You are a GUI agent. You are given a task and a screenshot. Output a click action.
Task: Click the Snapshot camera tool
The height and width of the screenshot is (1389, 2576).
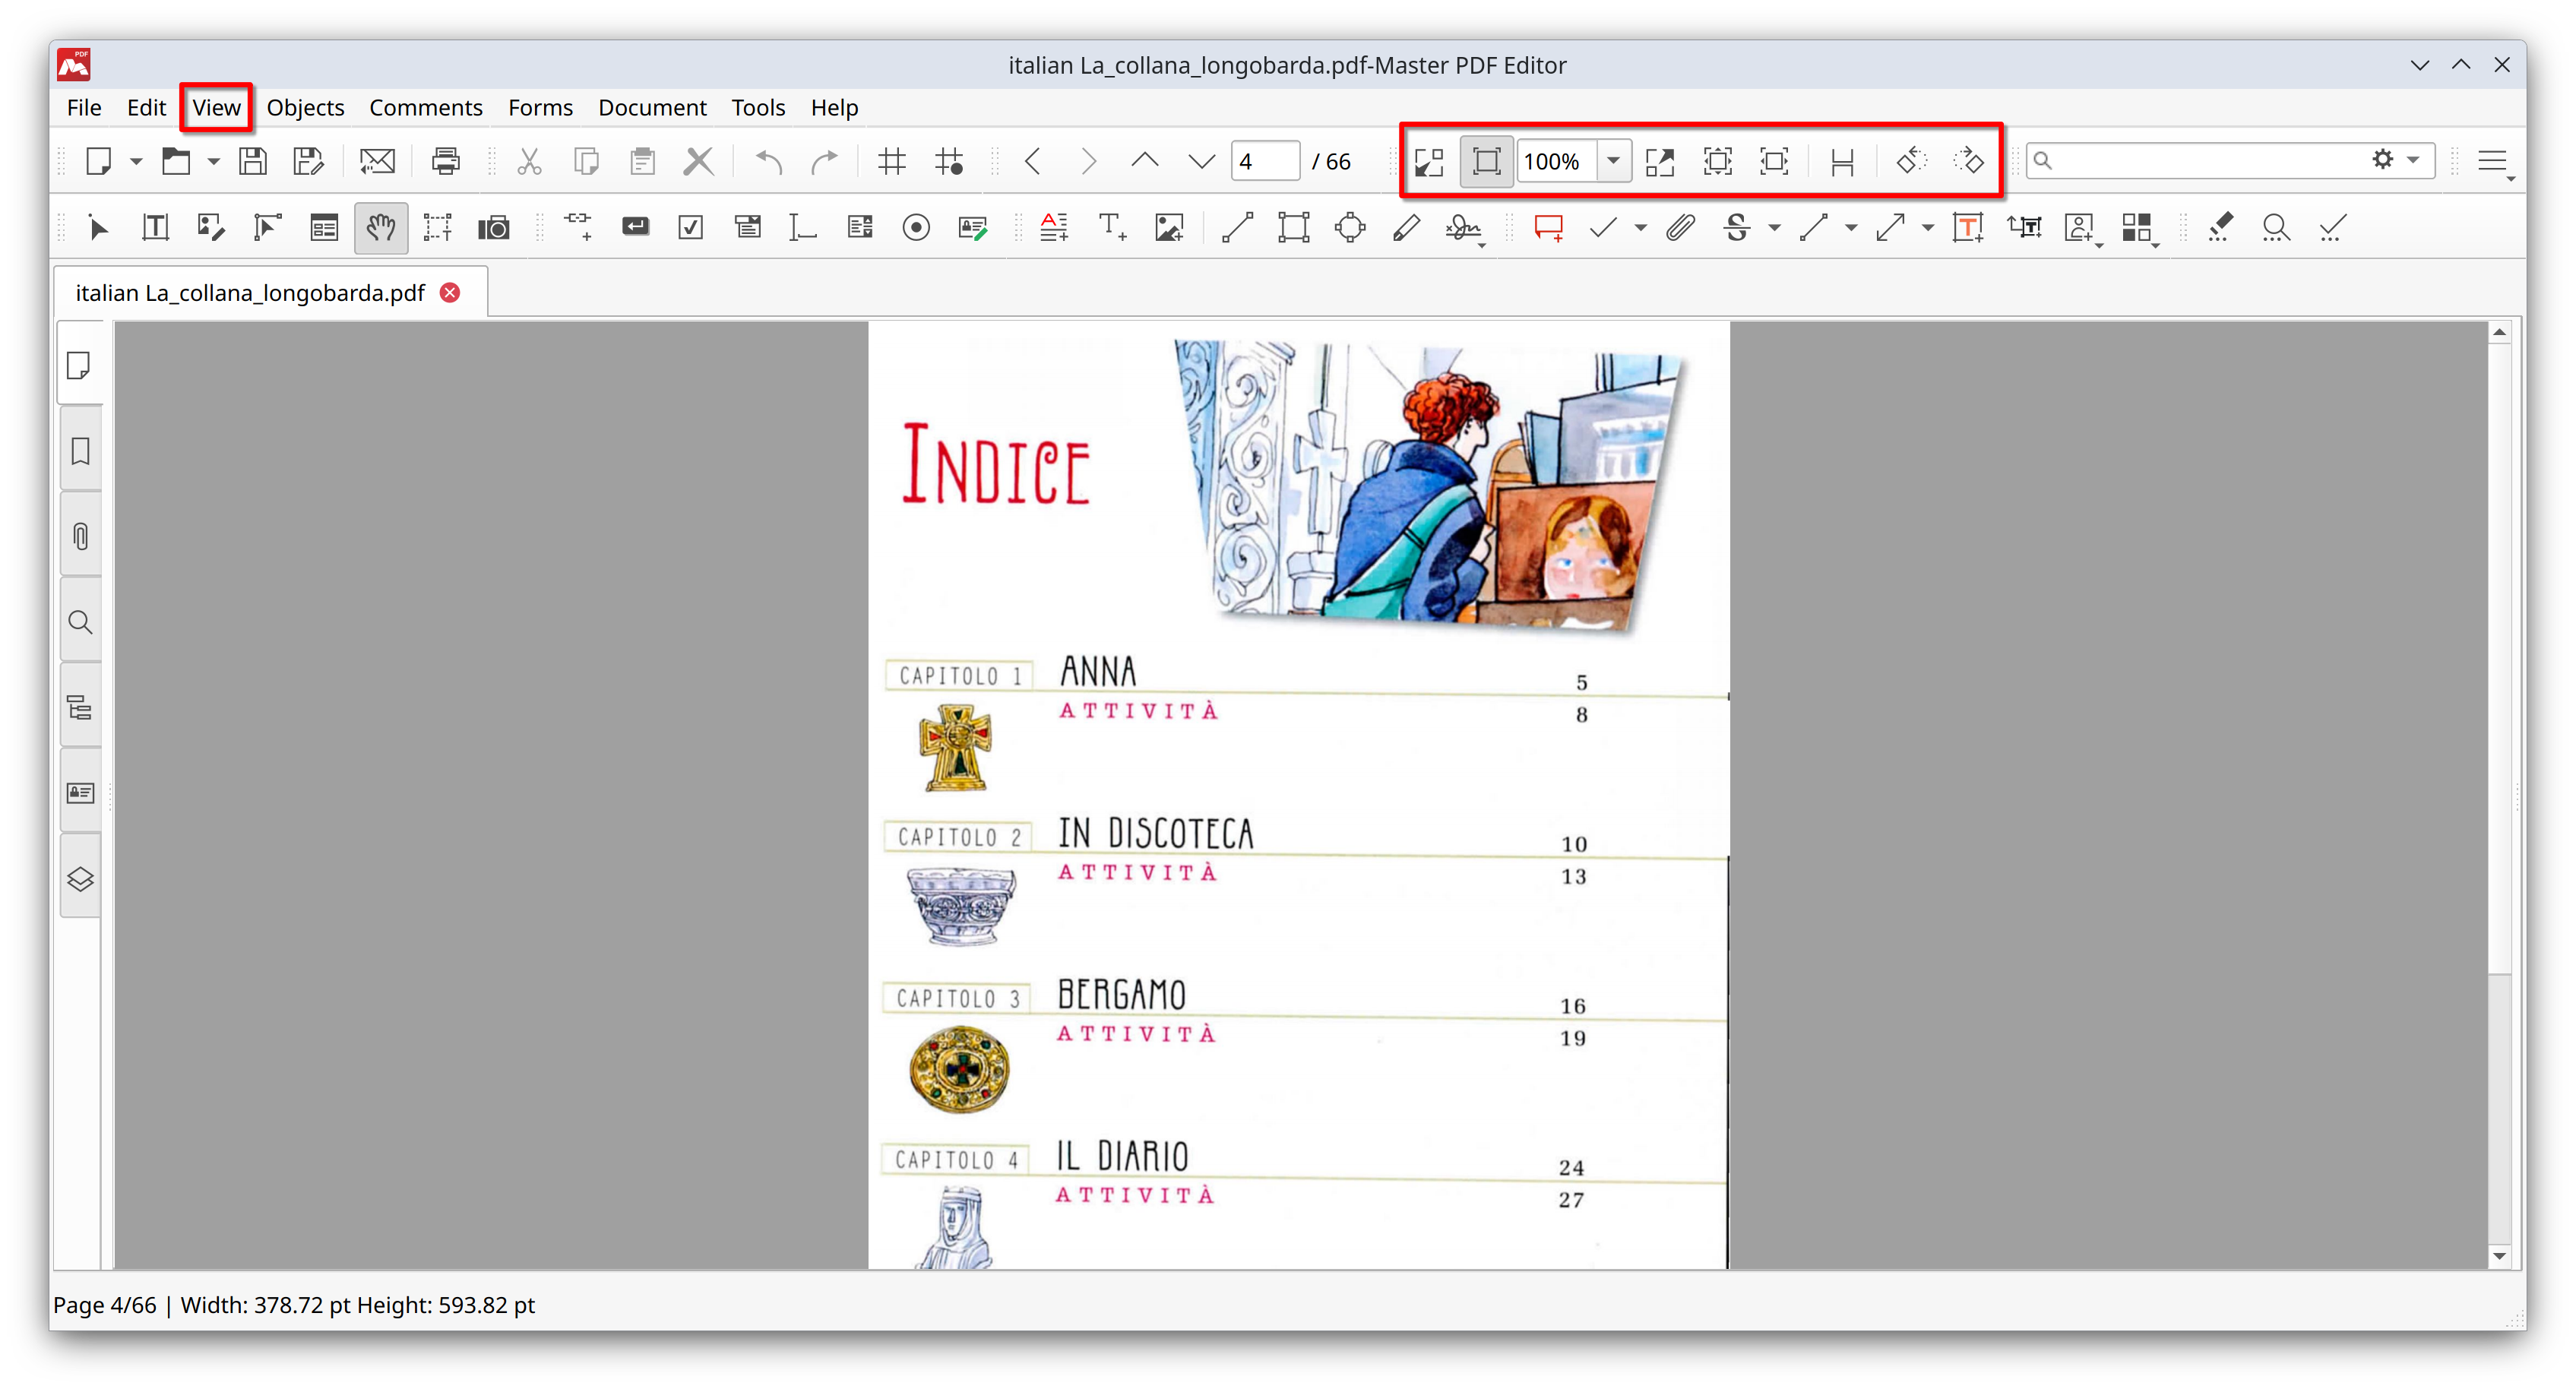(493, 228)
